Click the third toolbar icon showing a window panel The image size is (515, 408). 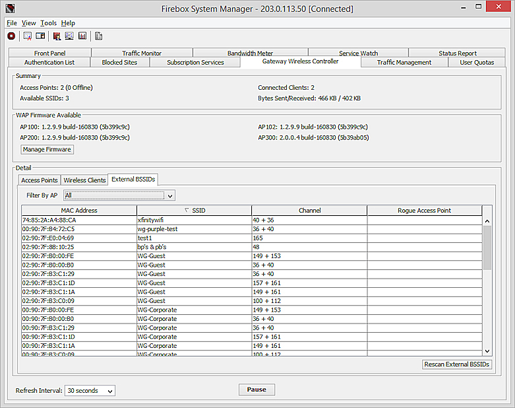click(40, 36)
